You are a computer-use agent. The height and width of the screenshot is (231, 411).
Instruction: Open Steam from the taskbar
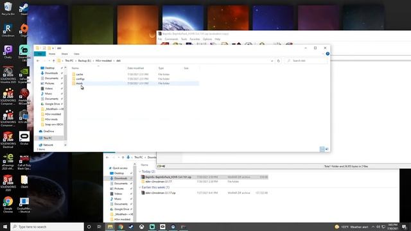131,227
